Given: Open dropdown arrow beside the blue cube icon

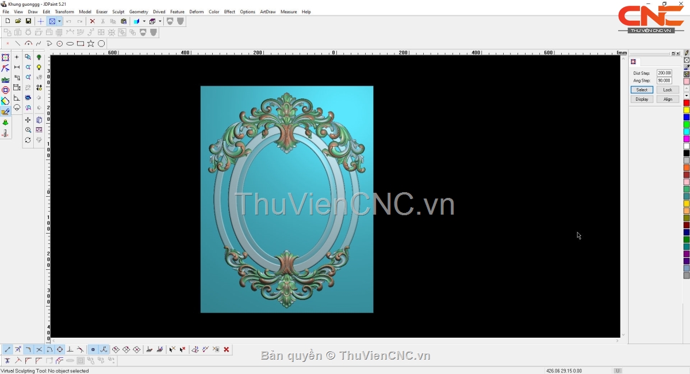Looking at the screenshot, I should (144, 21).
